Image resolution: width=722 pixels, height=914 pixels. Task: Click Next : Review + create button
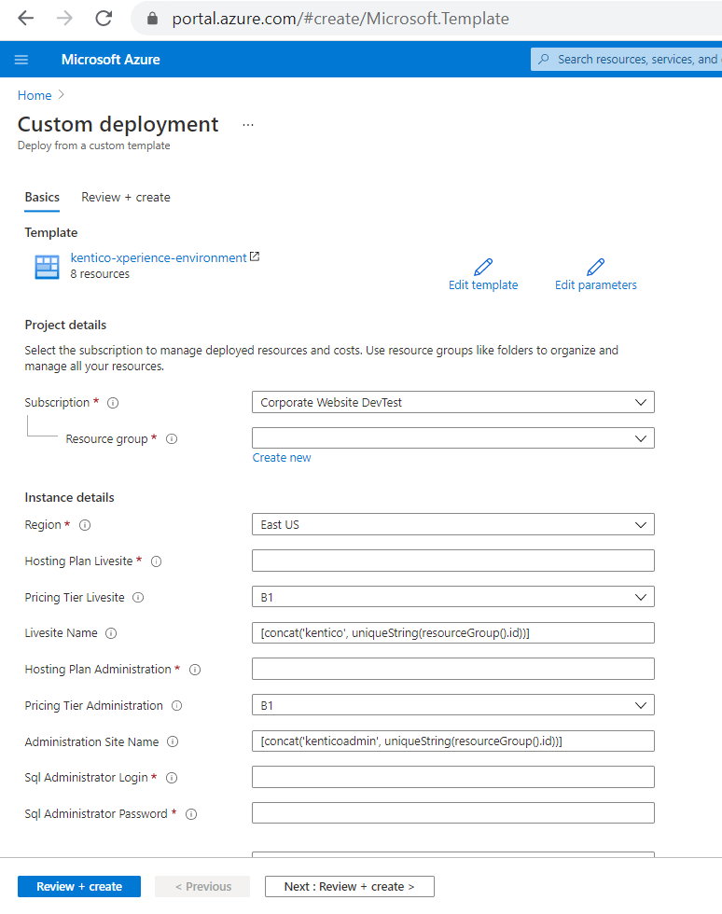pyautogui.click(x=349, y=887)
